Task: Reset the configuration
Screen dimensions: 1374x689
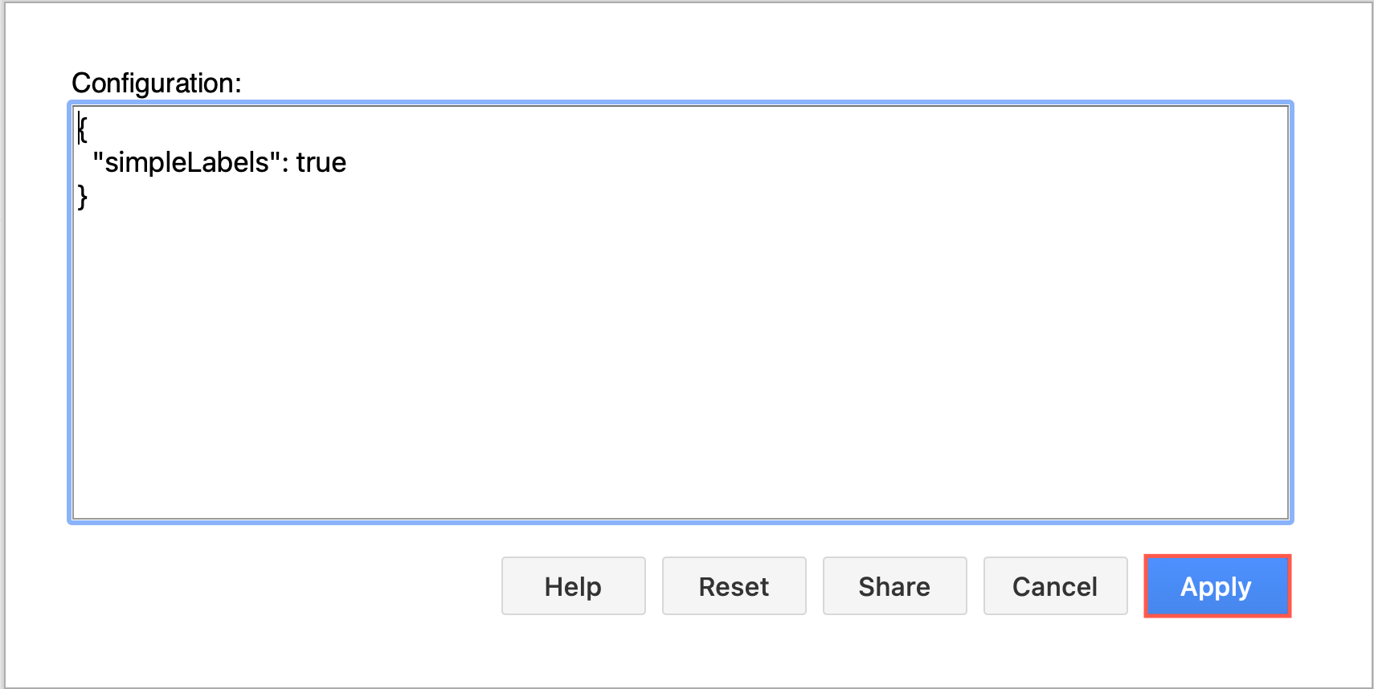Action: click(734, 586)
